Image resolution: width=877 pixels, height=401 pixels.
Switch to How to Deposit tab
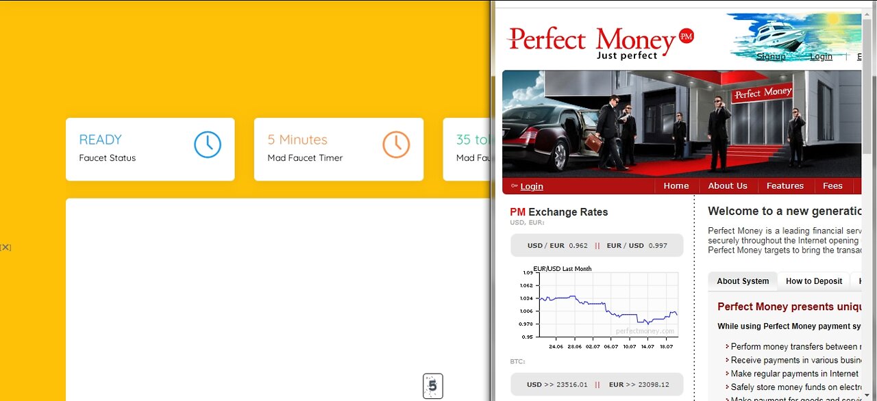[814, 281]
